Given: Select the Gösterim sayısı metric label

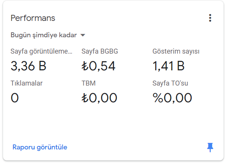Looking at the screenshot, I should (x=176, y=51).
